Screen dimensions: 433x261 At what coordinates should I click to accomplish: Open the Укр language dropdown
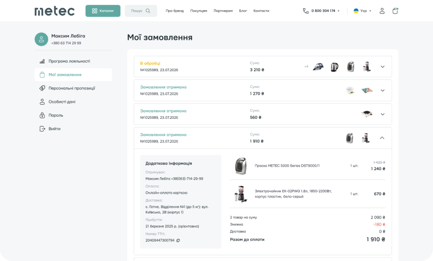click(366, 11)
